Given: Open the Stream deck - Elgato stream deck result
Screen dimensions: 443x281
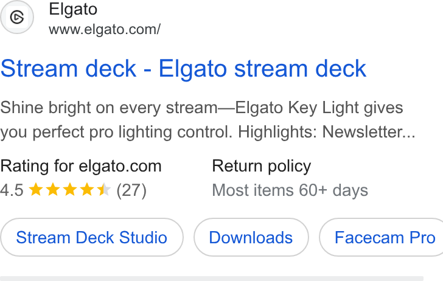Looking at the screenshot, I should pyautogui.click(x=183, y=69).
